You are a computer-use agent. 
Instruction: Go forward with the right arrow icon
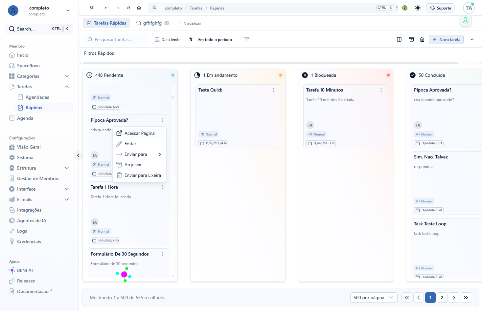click(x=118, y=8)
